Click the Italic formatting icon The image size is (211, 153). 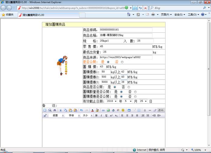tap(101, 116)
